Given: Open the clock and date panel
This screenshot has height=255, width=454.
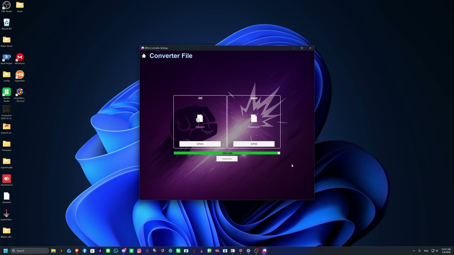Looking at the screenshot, I should (x=446, y=251).
